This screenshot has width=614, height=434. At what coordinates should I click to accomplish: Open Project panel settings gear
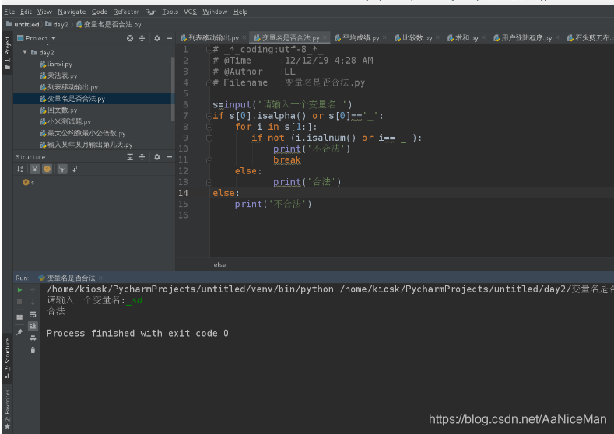coord(157,38)
